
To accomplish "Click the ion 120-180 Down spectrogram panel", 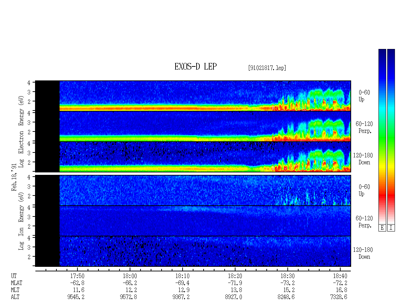I will [193, 251].
